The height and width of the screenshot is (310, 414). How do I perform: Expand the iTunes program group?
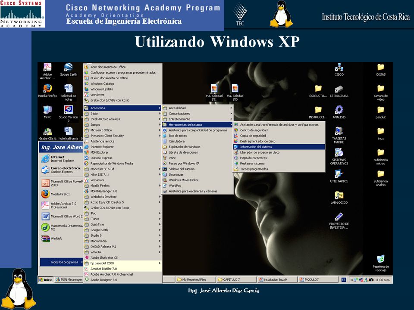pos(122,219)
